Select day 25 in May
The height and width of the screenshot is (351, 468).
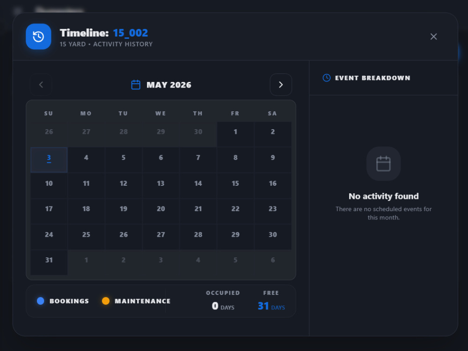pyautogui.click(x=86, y=237)
